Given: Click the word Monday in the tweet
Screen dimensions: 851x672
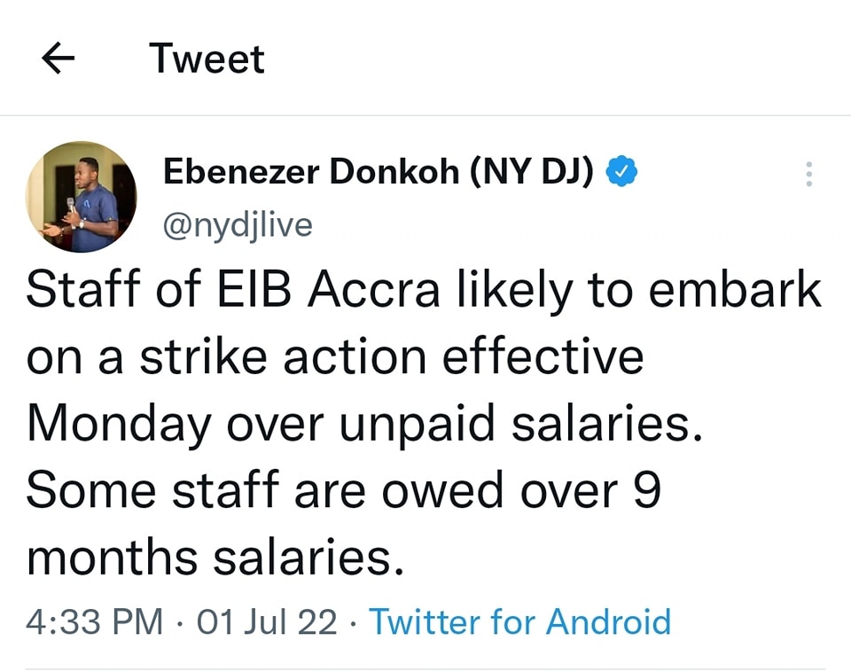Looking at the screenshot, I should tap(119, 425).
